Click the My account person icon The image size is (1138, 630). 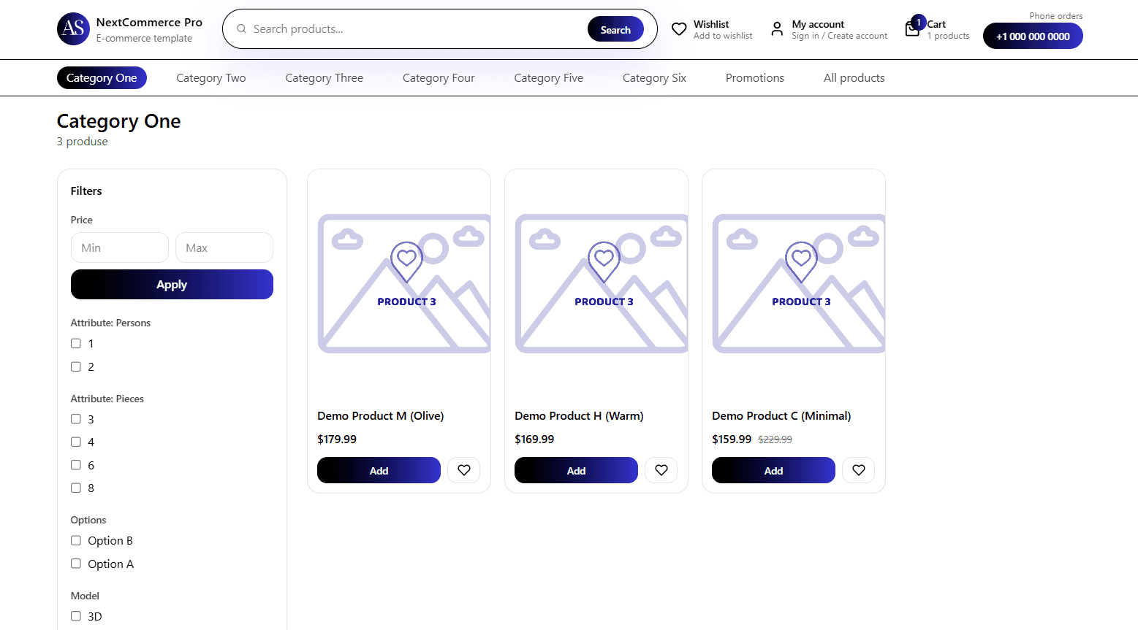click(776, 29)
